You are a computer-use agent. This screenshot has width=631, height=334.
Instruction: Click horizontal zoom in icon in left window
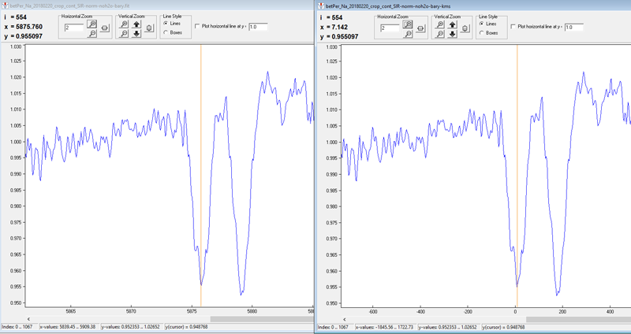(x=92, y=24)
